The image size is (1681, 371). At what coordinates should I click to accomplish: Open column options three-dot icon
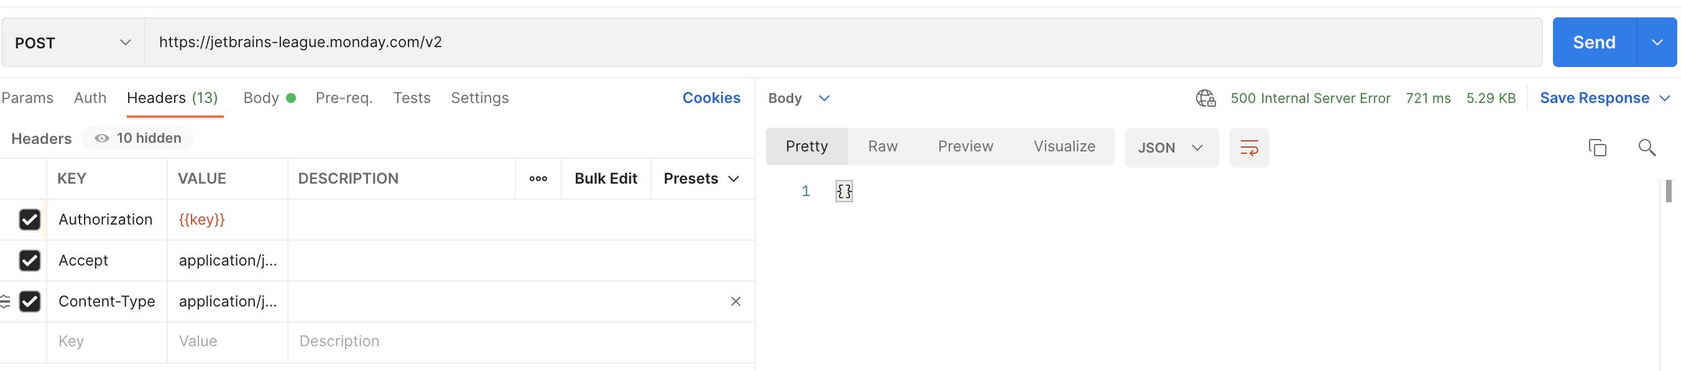point(538,178)
